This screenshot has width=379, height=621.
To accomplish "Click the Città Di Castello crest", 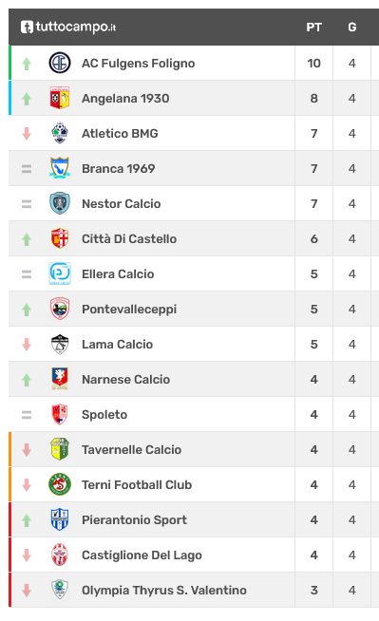I will [x=60, y=238].
